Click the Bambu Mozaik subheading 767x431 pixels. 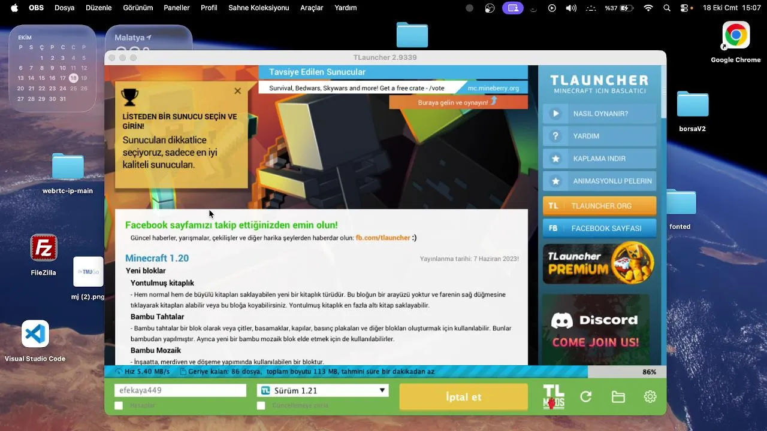click(156, 350)
